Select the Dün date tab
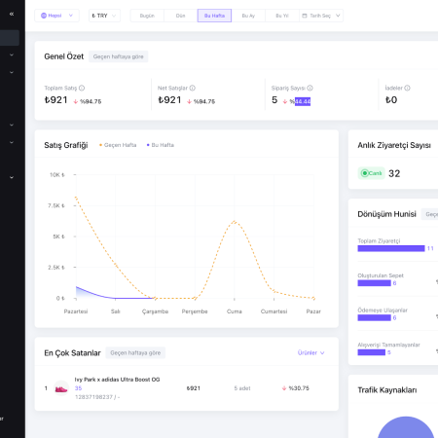 (x=181, y=16)
